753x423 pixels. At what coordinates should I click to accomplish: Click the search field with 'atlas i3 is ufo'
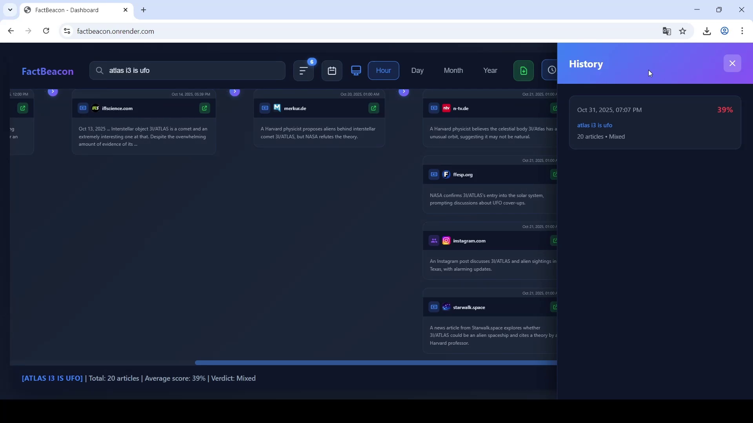187,70
